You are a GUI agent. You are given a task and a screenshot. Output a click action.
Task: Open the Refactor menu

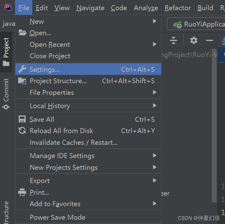tap(178, 8)
